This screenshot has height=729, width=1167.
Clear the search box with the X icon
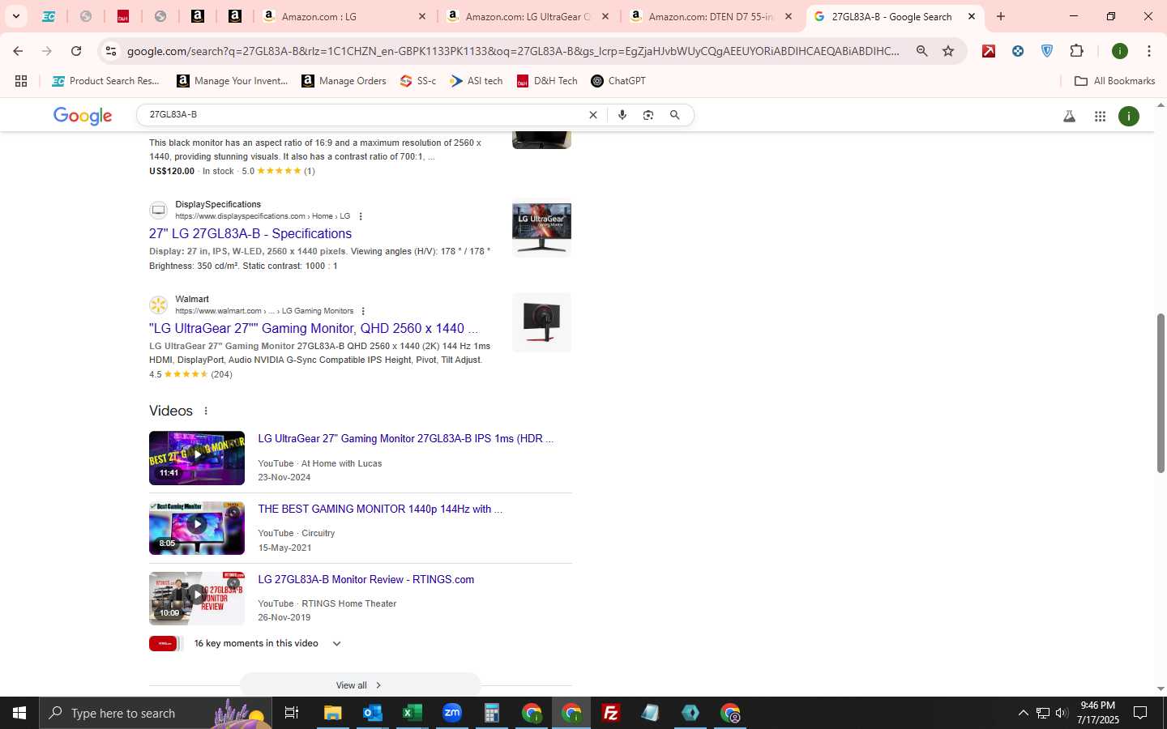[x=592, y=115]
